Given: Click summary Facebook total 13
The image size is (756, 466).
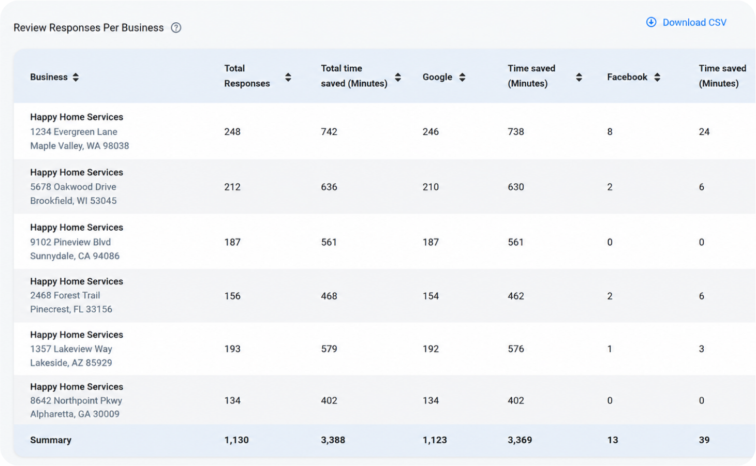Looking at the screenshot, I should (613, 440).
